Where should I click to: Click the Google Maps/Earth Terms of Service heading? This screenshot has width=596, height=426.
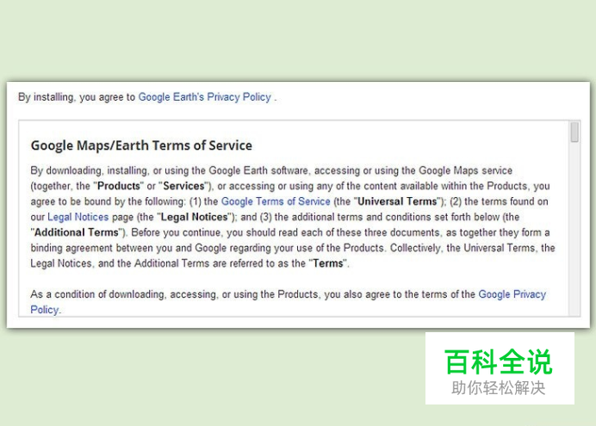click(x=141, y=145)
